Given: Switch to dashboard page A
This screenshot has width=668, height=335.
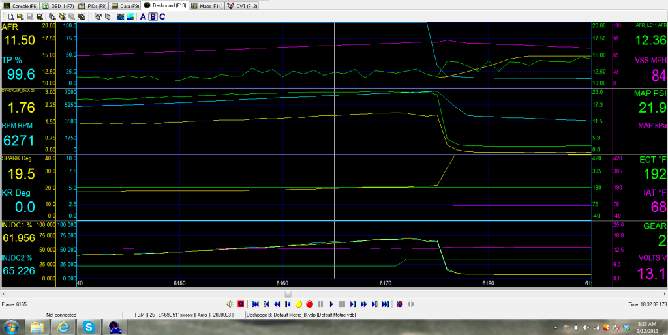Looking at the screenshot, I should [143, 16].
